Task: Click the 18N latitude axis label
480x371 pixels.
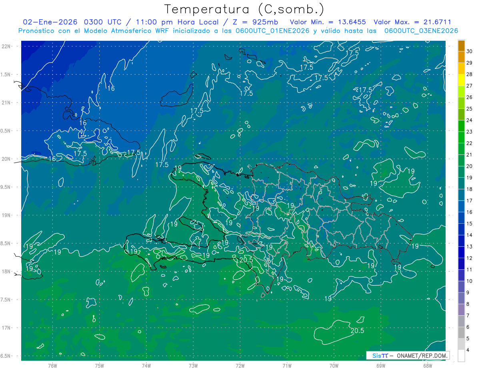Action: 7,271
